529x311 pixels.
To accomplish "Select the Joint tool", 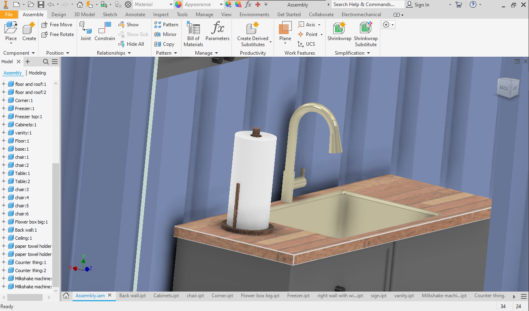I will (86, 31).
